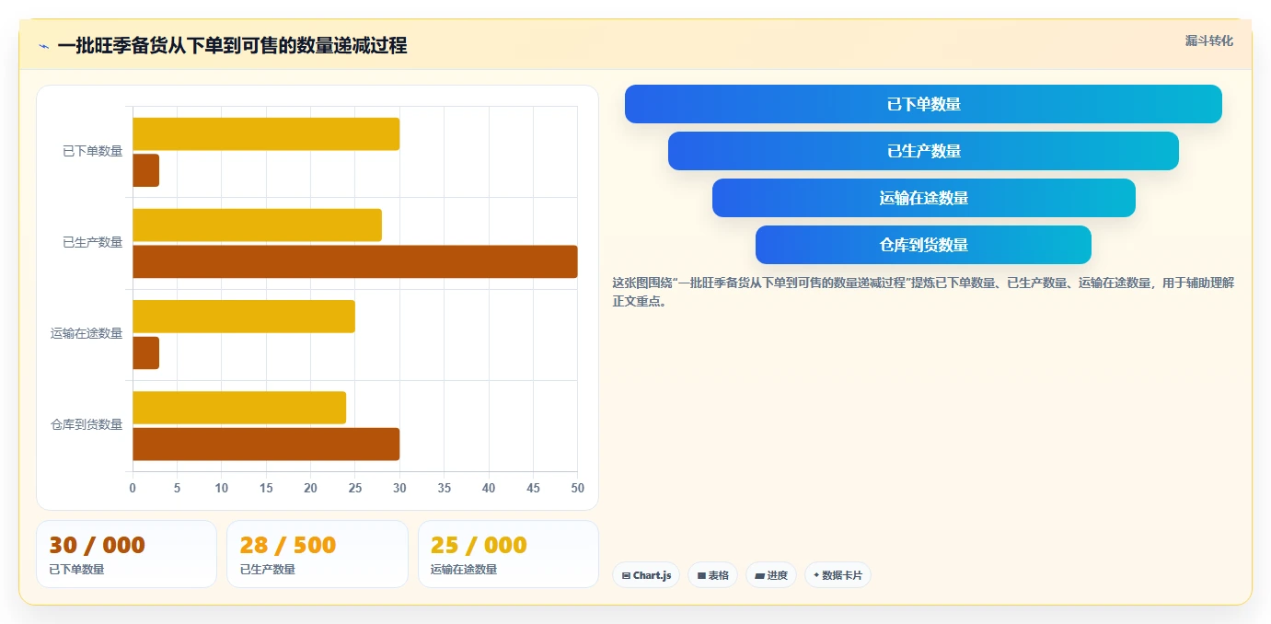The image size is (1271, 624).
Task: Click the Chart.js tag chip
Action: pyautogui.click(x=646, y=575)
